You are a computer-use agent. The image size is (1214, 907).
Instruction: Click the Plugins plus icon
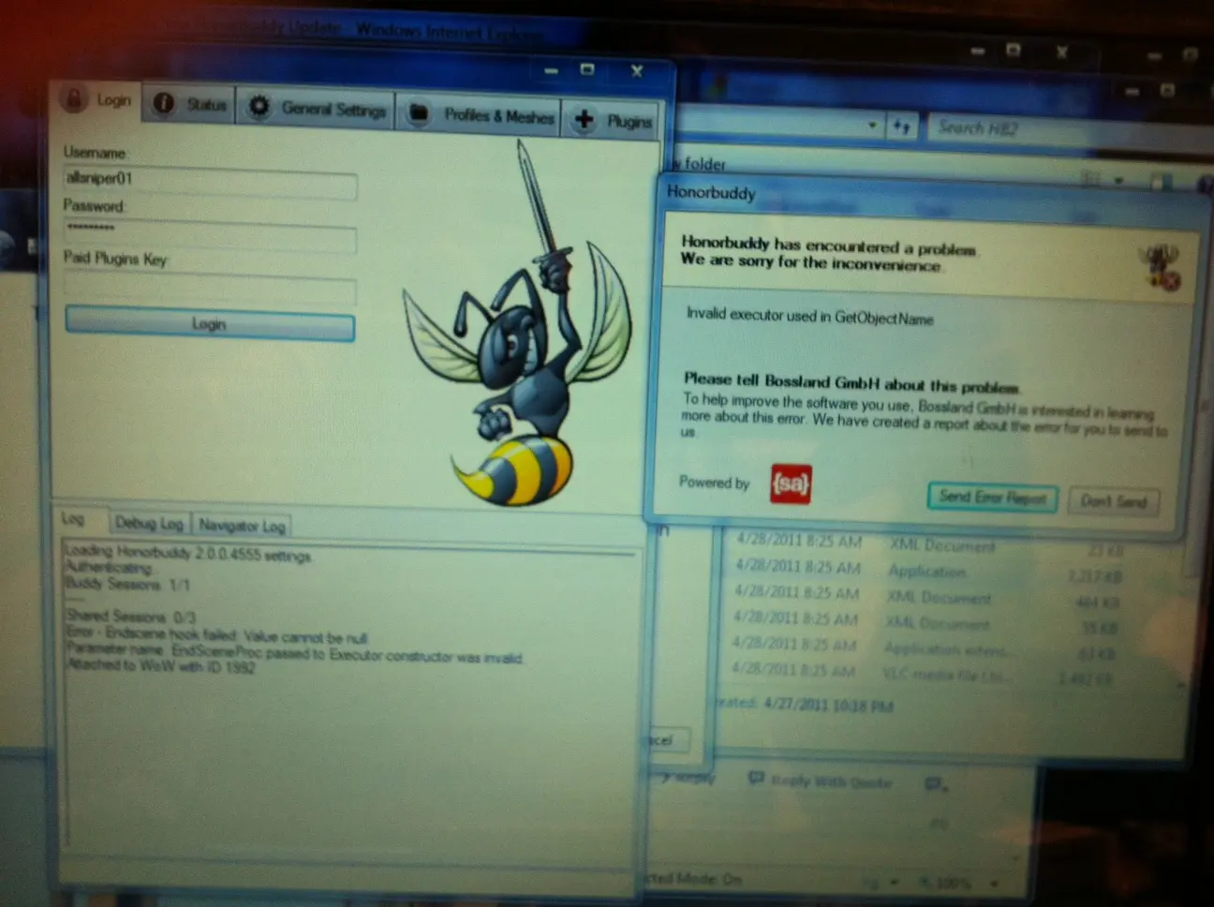(x=584, y=119)
